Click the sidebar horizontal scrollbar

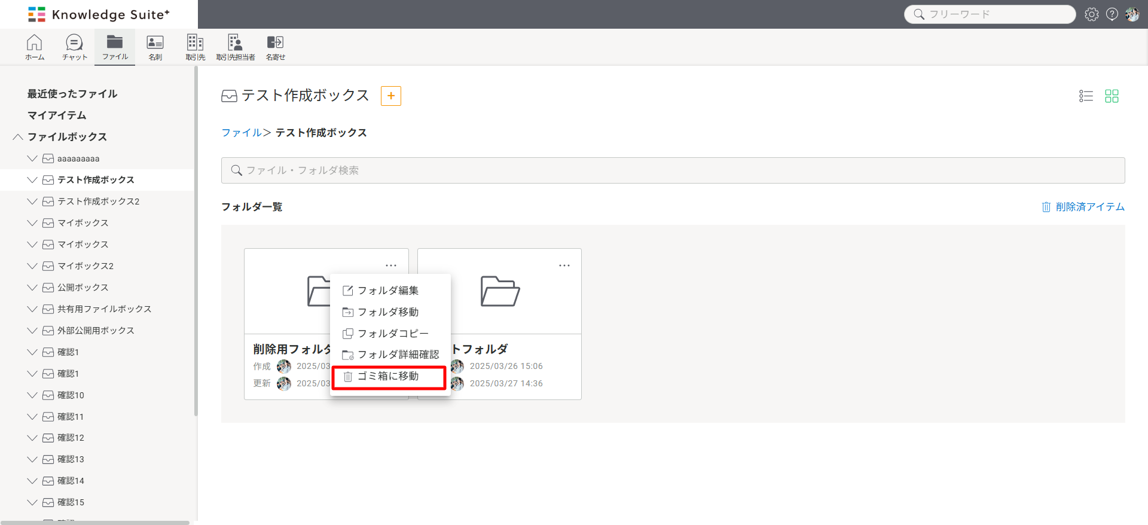[x=96, y=523]
